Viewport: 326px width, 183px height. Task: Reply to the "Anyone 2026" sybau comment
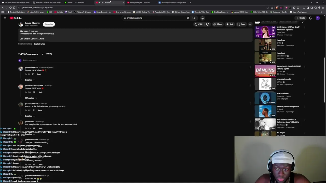point(39,74)
